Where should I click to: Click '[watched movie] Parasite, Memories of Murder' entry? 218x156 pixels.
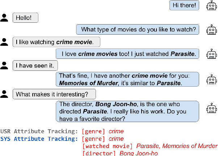click(150, 146)
